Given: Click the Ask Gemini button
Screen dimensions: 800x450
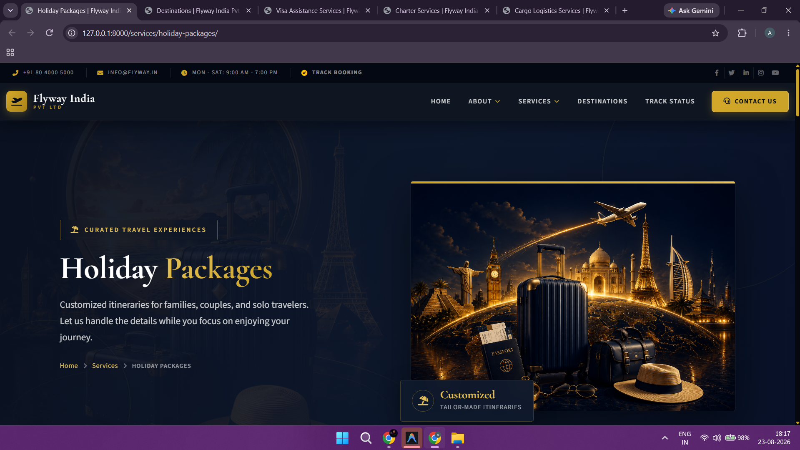Looking at the screenshot, I should coord(691,11).
